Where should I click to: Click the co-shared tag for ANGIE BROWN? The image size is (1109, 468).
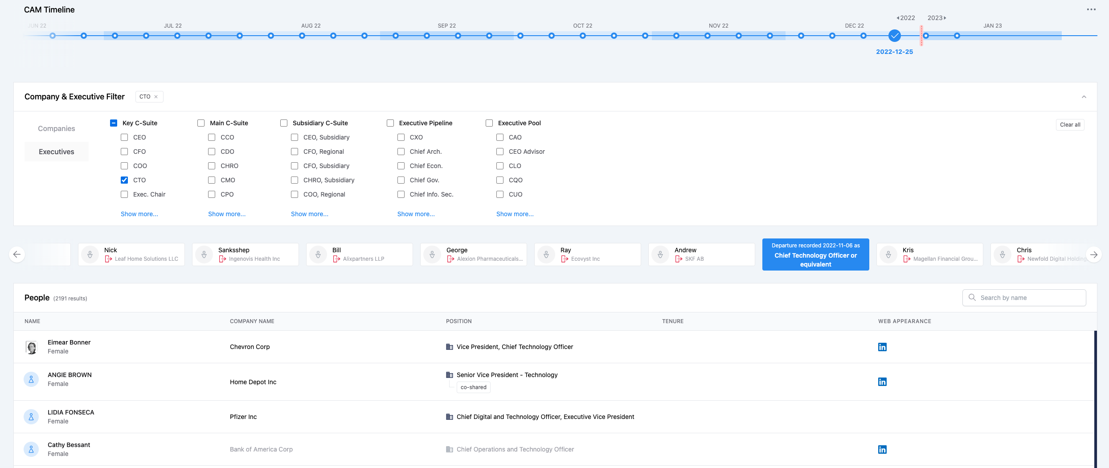(x=474, y=387)
